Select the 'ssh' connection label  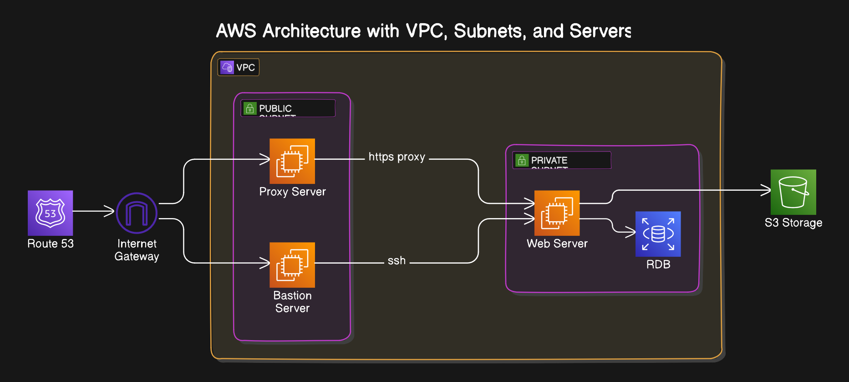[x=397, y=261]
